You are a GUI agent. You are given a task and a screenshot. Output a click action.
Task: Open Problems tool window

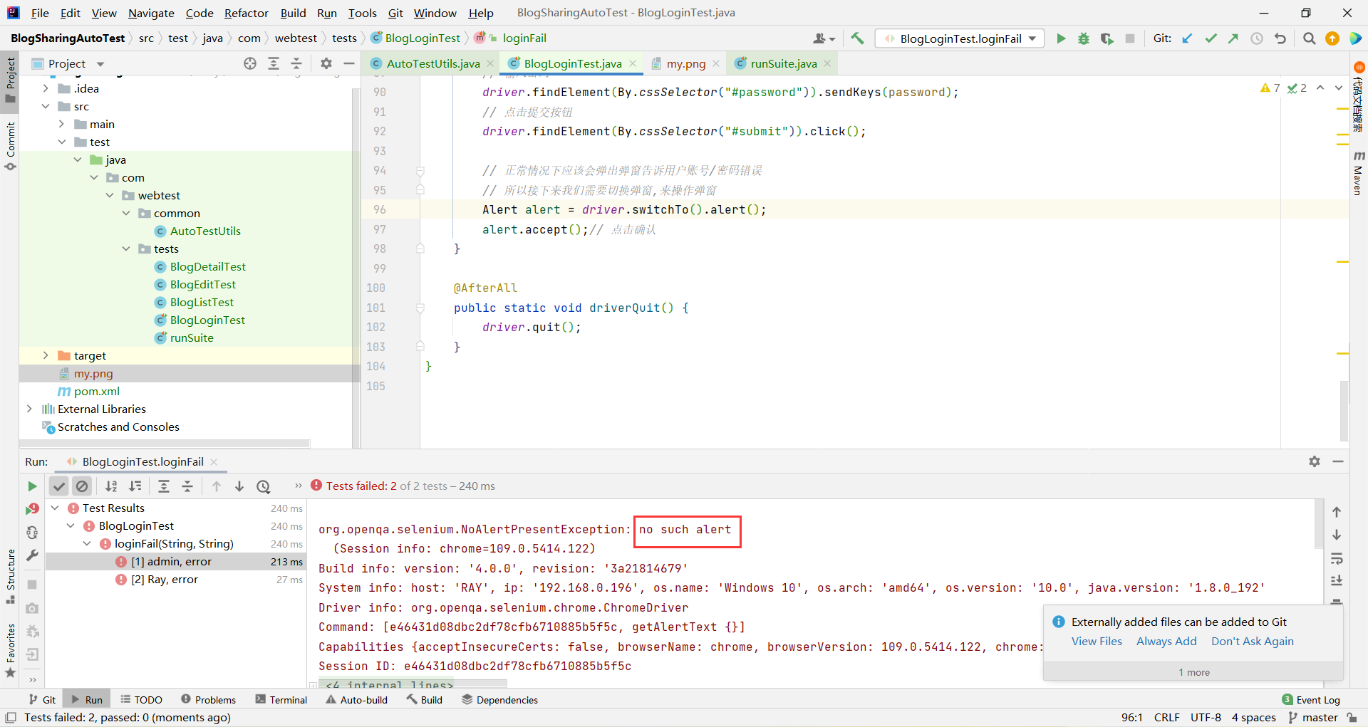208,700
